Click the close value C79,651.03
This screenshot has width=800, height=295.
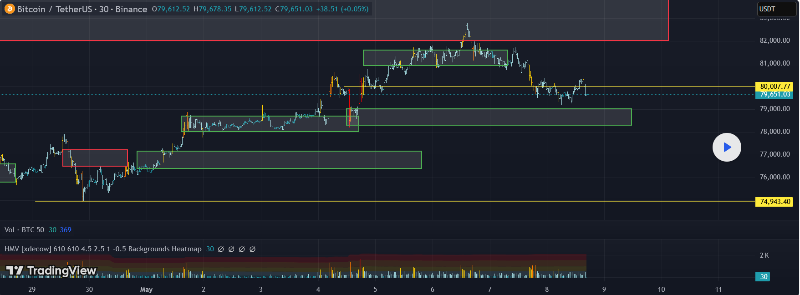(x=294, y=9)
